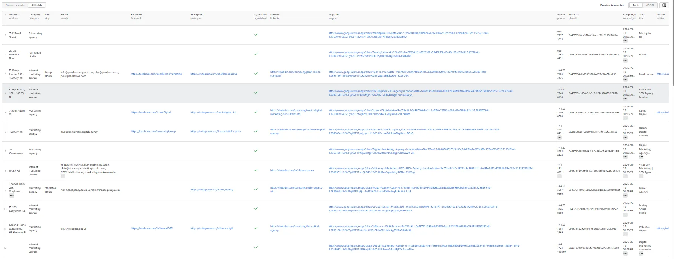The width and height of the screenshot is (674, 259).
Task: Open facebook.com/InfluenceDGTL link
Action: point(152,228)
